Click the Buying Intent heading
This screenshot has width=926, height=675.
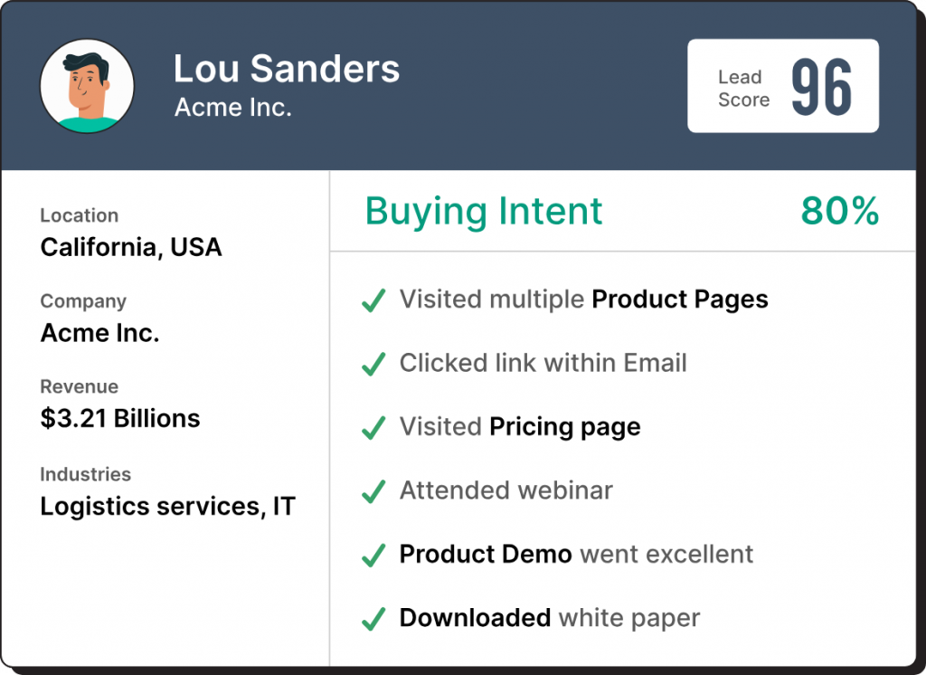[484, 212]
